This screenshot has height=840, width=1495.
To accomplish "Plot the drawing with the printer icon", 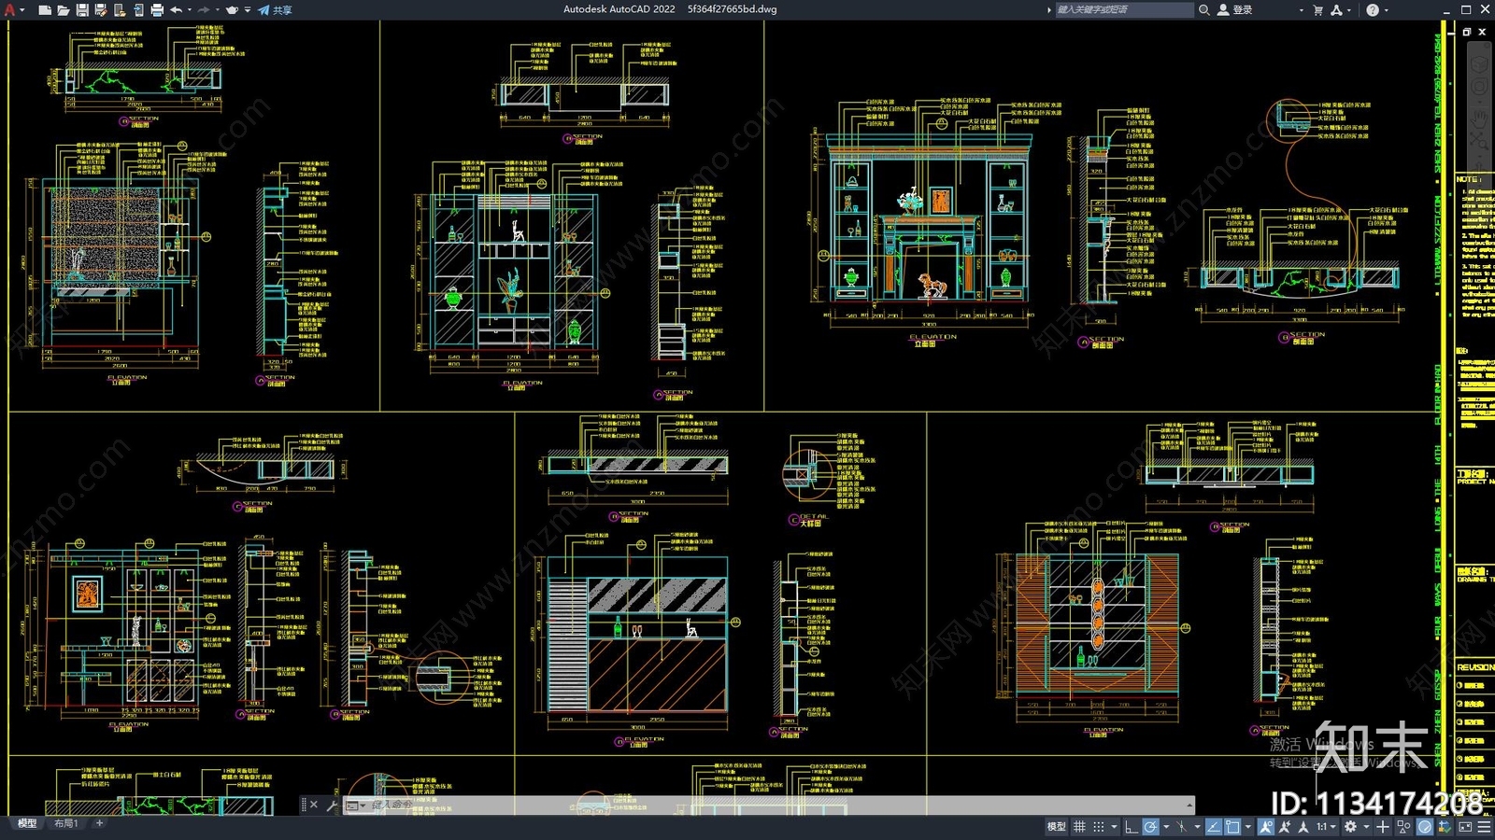I will [x=157, y=10].
